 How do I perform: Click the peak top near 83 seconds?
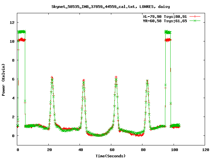pyautogui.click(x=147, y=81)
